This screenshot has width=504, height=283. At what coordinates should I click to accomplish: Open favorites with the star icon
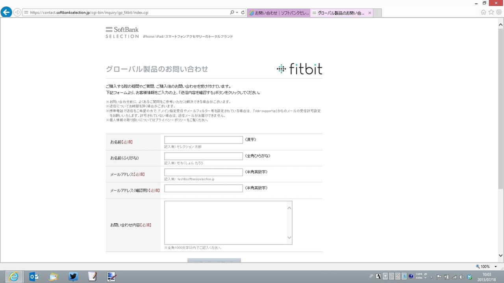(491, 12)
